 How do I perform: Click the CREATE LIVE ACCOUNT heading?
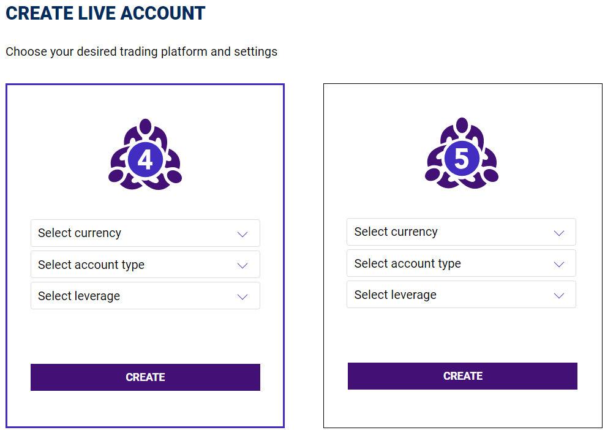pos(105,13)
